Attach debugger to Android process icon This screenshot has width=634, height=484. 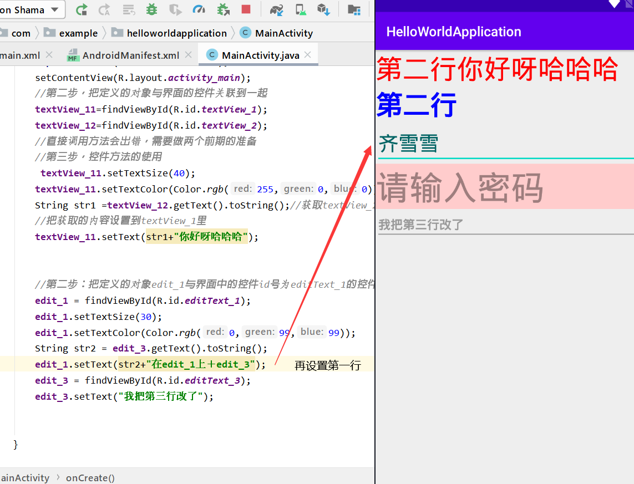(x=223, y=9)
